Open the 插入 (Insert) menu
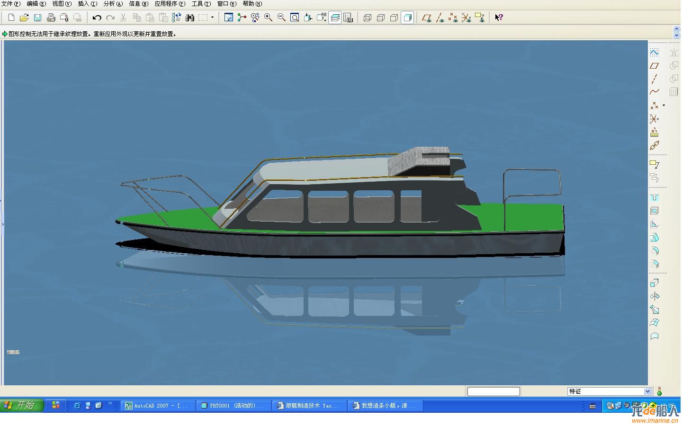This screenshot has height=426, width=682. pyautogui.click(x=88, y=4)
